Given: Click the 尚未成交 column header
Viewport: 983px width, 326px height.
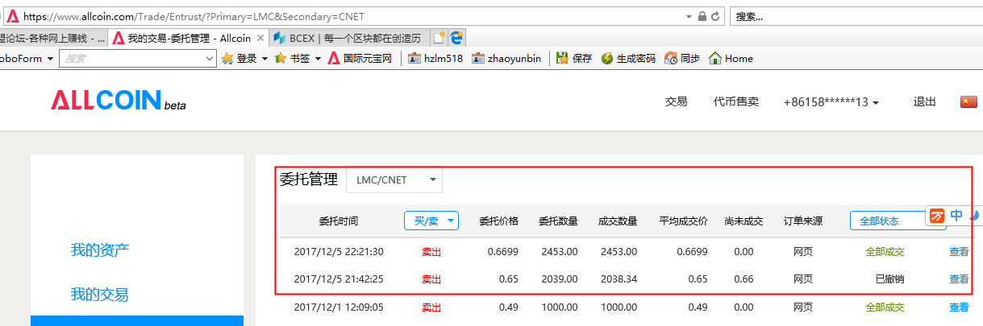Looking at the screenshot, I should point(743,221).
